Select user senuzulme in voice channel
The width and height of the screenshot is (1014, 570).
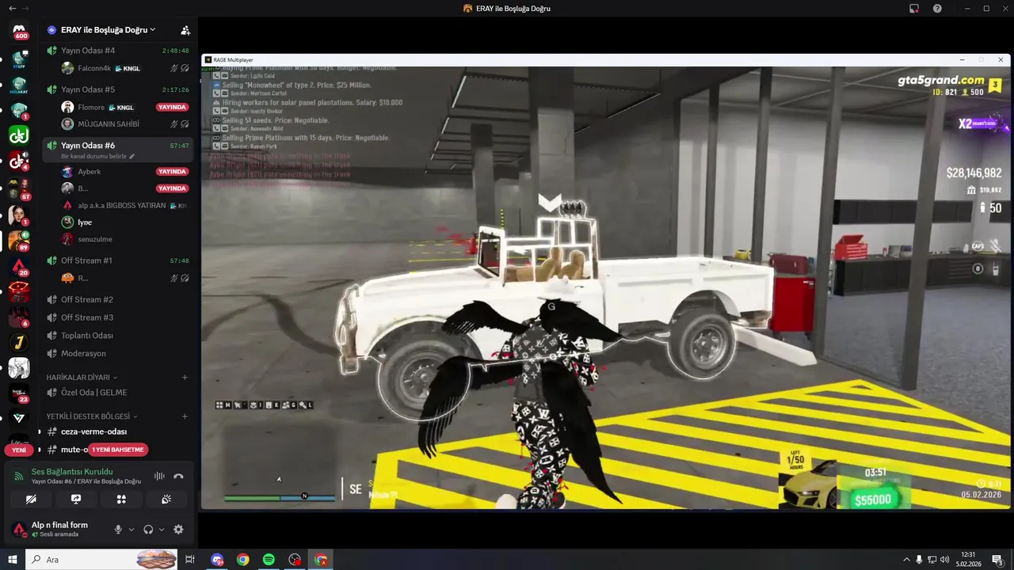[125, 239]
